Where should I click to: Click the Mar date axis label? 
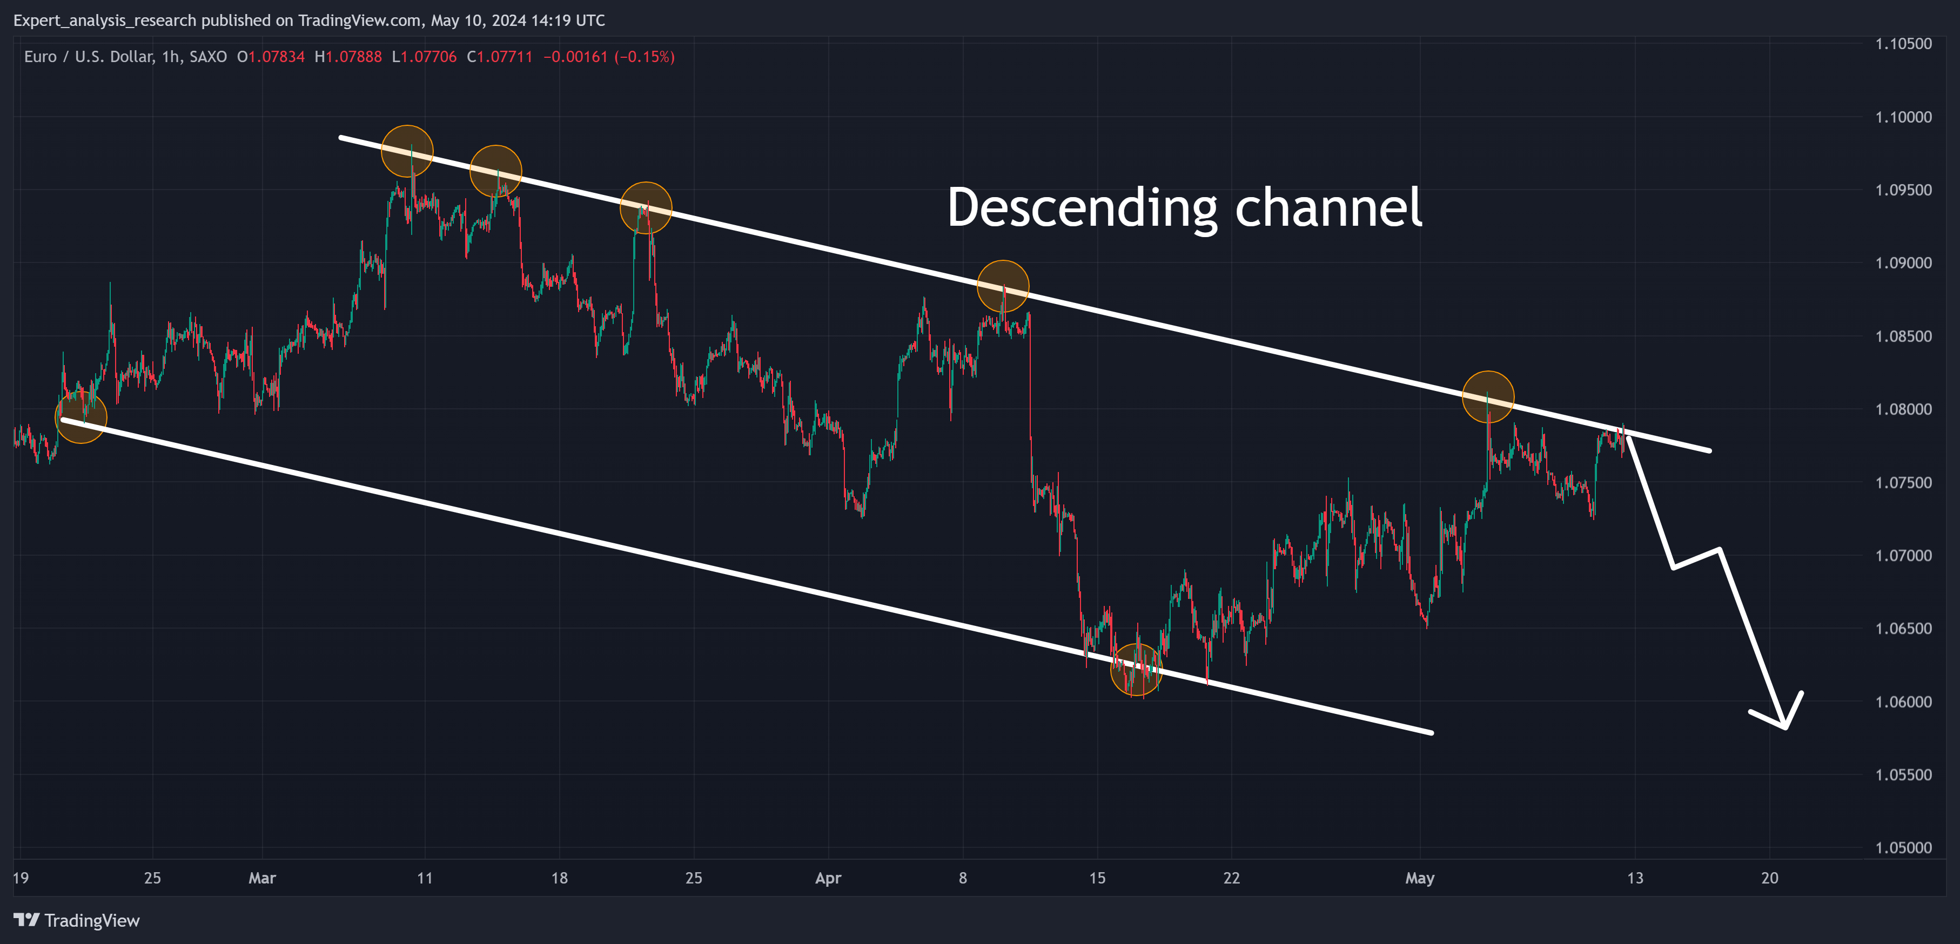(261, 878)
